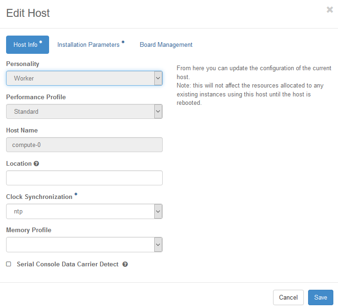This screenshot has height=308, width=338.
Task: Open the empty Memory Profile dropdown
Action: pos(84,245)
